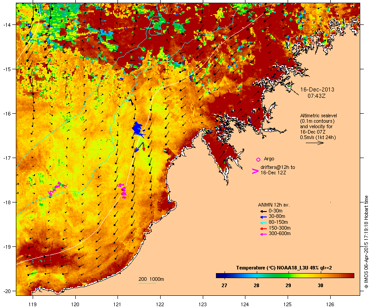Click the IMOS copyright timestamp text
372x308 pixels.
click(x=366, y=242)
